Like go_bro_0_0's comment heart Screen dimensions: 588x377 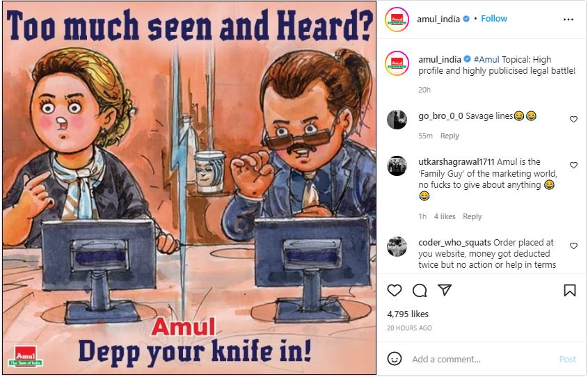tap(573, 119)
